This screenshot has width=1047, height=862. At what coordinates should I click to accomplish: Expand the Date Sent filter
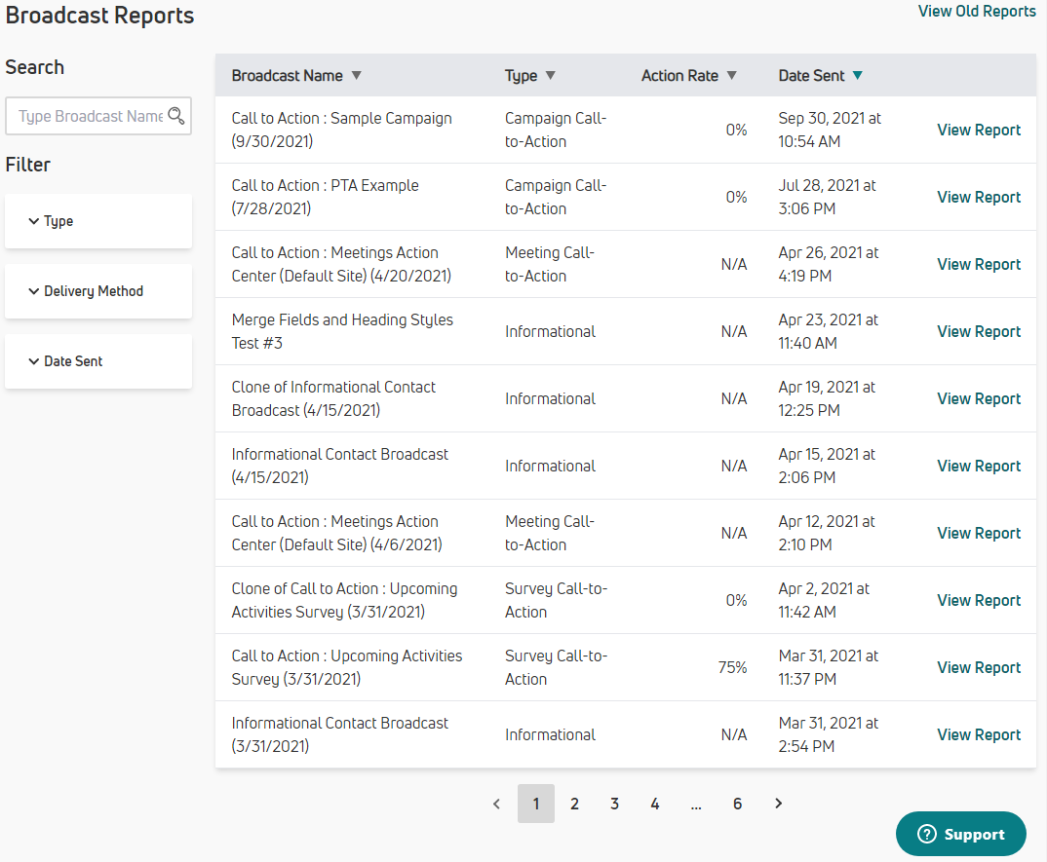coord(97,361)
